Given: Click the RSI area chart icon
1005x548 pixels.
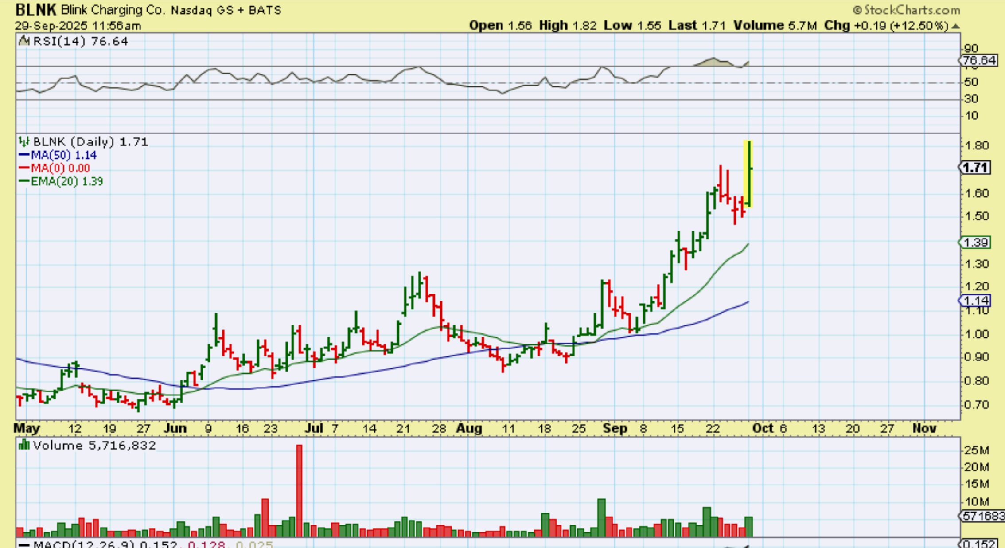Looking at the screenshot, I should (x=24, y=41).
